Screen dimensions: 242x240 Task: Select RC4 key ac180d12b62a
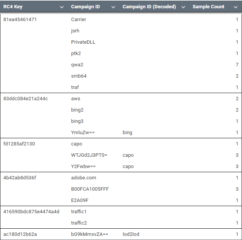tap(20, 234)
